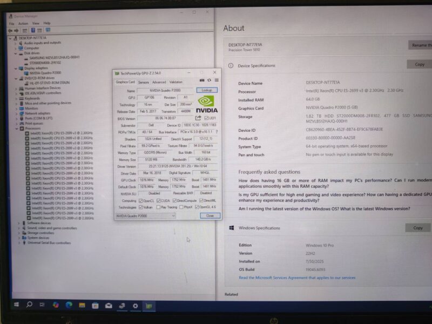Viewport: 432px width, 324px height.
Task: Click the Lookup button in GPU-Z
Action: 207,90
